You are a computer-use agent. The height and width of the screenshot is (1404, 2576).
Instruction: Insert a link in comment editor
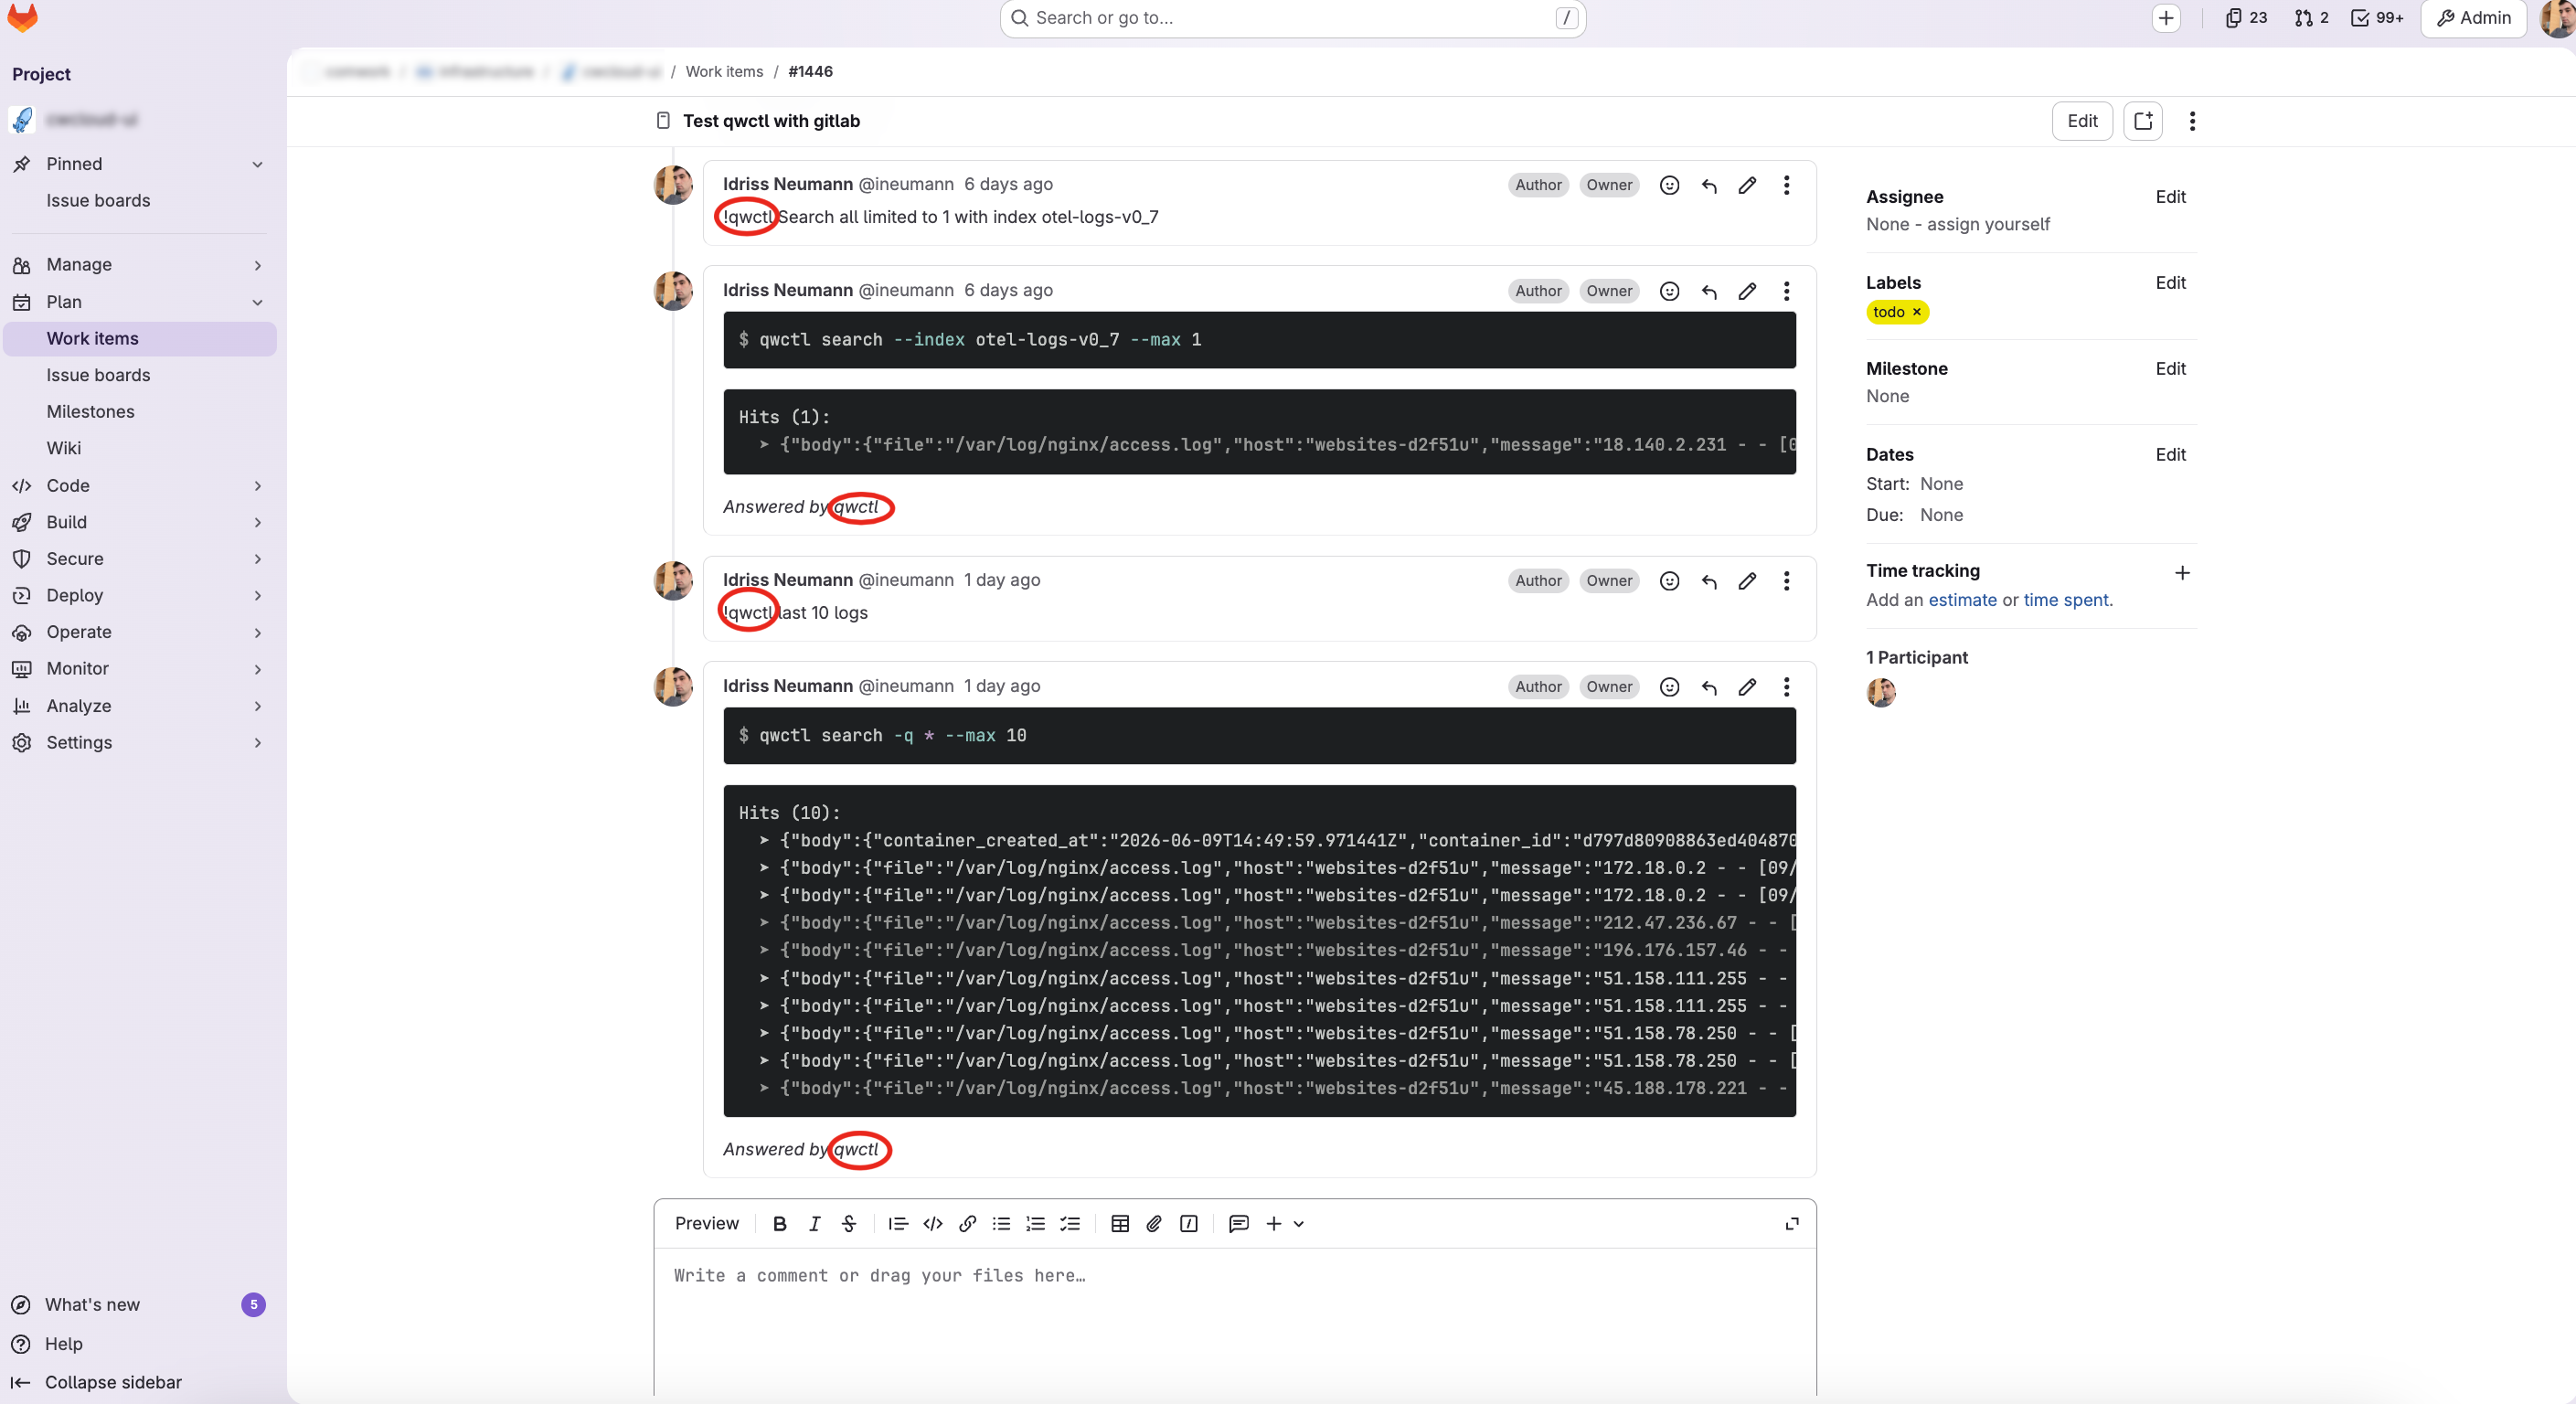tap(967, 1224)
